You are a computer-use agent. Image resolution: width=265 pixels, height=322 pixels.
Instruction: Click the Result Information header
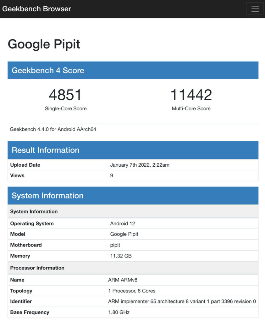click(133, 150)
